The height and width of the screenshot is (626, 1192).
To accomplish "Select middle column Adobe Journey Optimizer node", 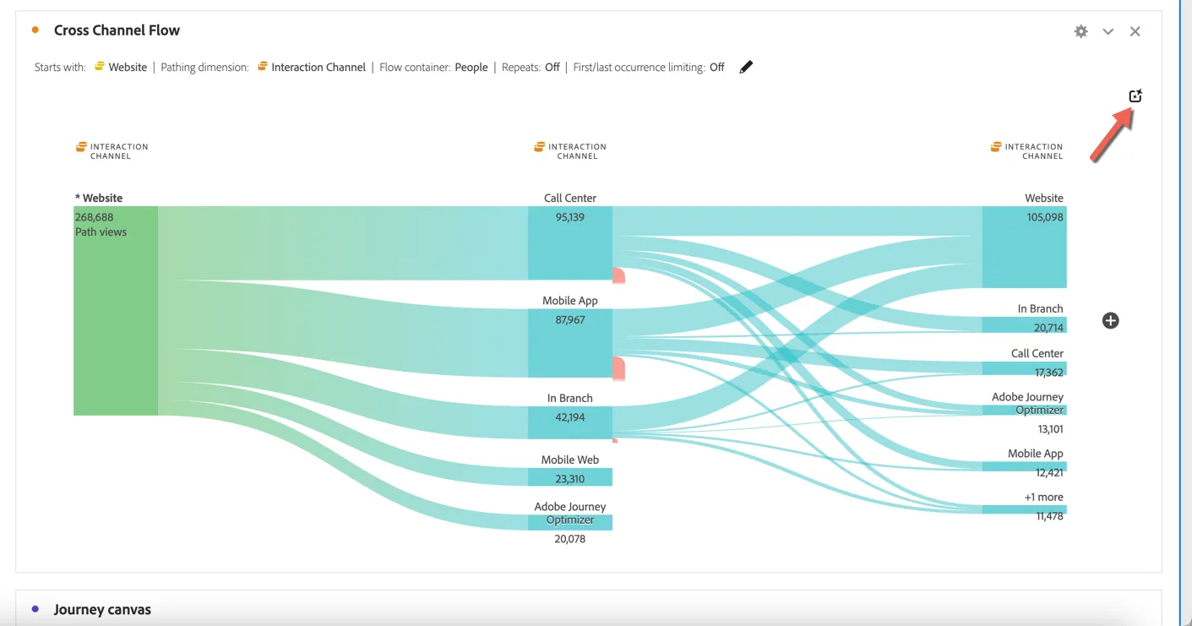I will point(570,522).
